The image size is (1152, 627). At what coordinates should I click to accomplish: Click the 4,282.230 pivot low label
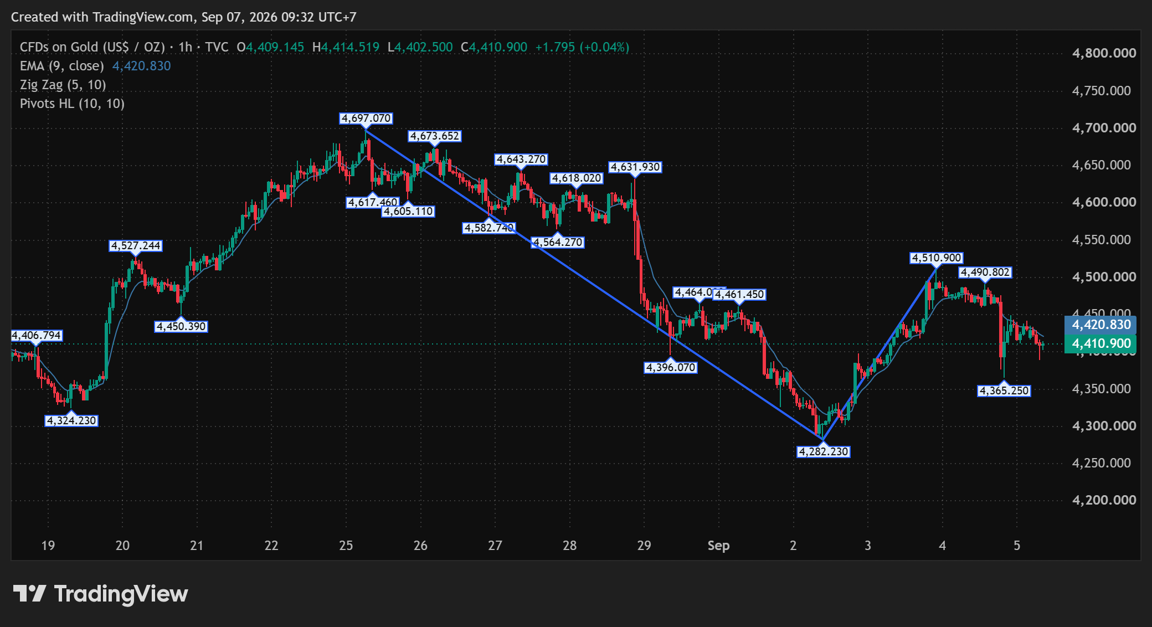[824, 451]
